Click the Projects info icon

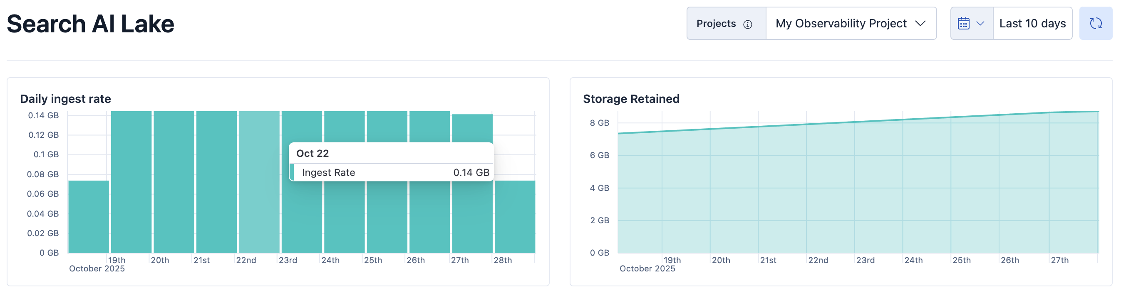click(x=748, y=24)
